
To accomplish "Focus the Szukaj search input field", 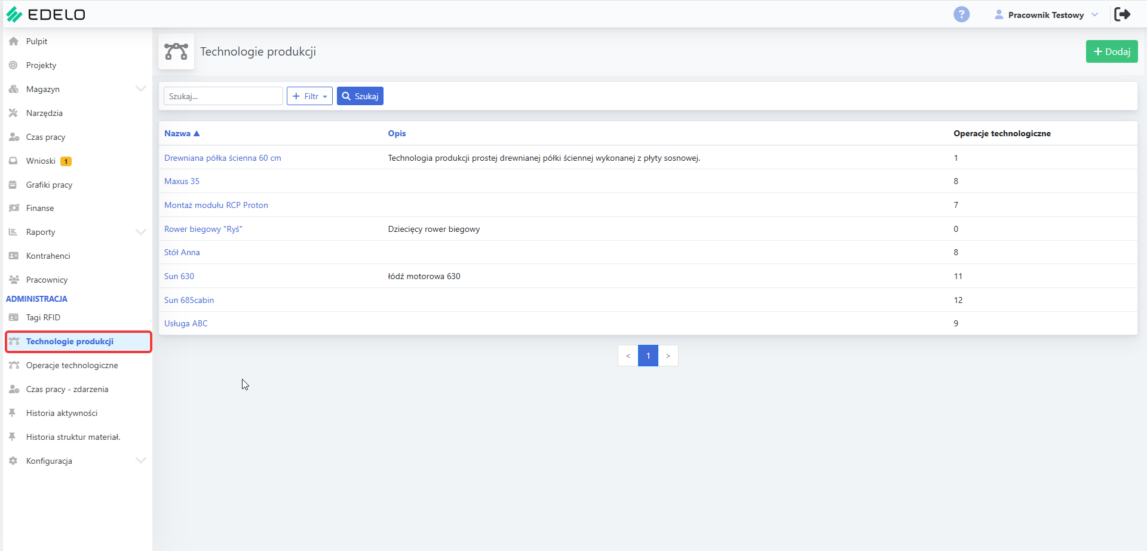I will tap(223, 96).
